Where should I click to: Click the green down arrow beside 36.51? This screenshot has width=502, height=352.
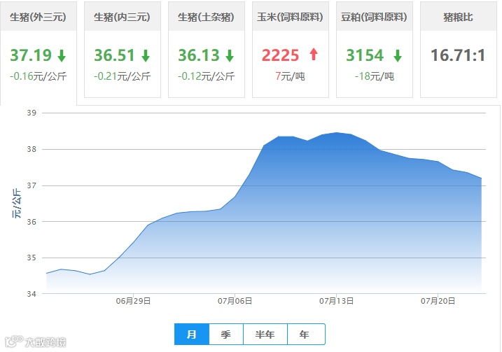pyautogui.click(x=146, y=56)
